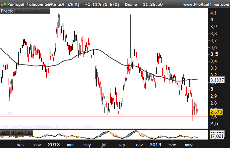Click the 11:26:50 time display
This screenshot has width=230, height=148.
(x=153, y=4)
